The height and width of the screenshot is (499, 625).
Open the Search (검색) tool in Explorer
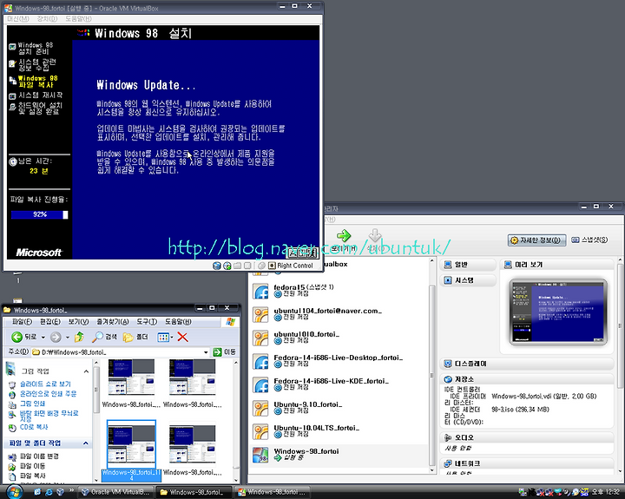tap(104, 338)
